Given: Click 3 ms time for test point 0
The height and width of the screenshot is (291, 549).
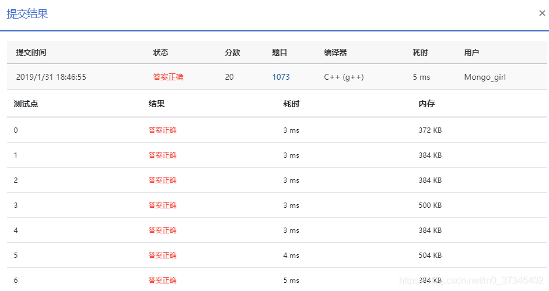Looking at the screenshot, I should 291,130.
